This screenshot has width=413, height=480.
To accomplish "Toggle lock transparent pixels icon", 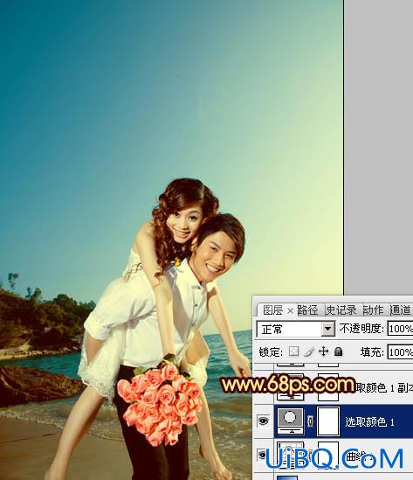I will click(293, 351).
